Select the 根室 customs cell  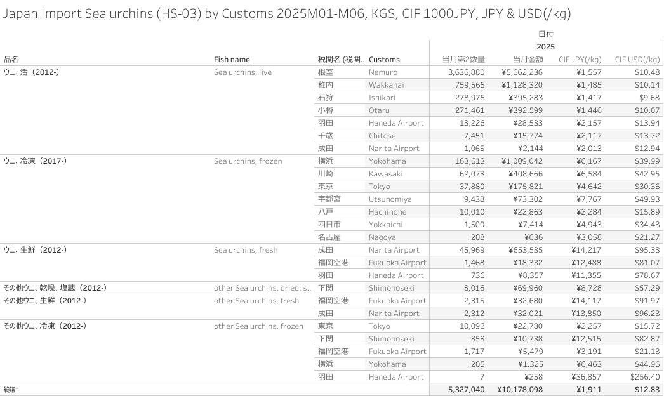(326, 72)
